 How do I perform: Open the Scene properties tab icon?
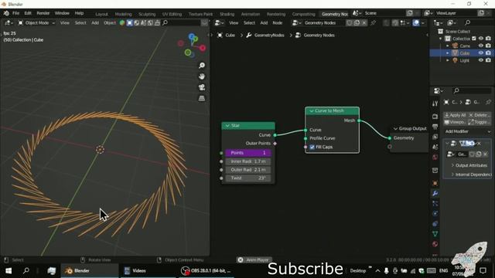pyautogui.click(x=435, y=147)
